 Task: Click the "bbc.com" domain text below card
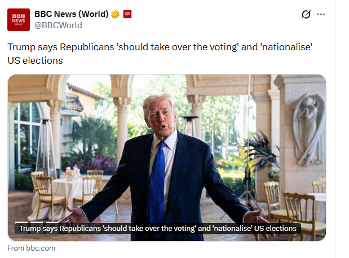(x=41, y=248)
